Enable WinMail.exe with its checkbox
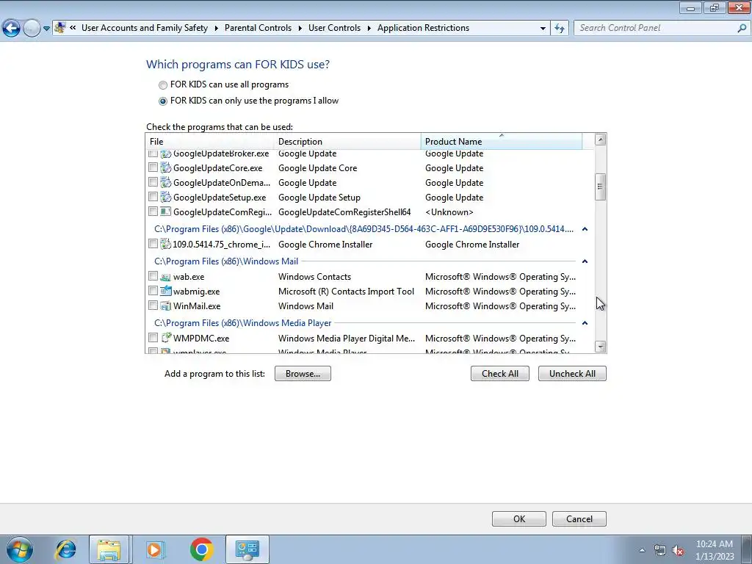 point(153,305)
